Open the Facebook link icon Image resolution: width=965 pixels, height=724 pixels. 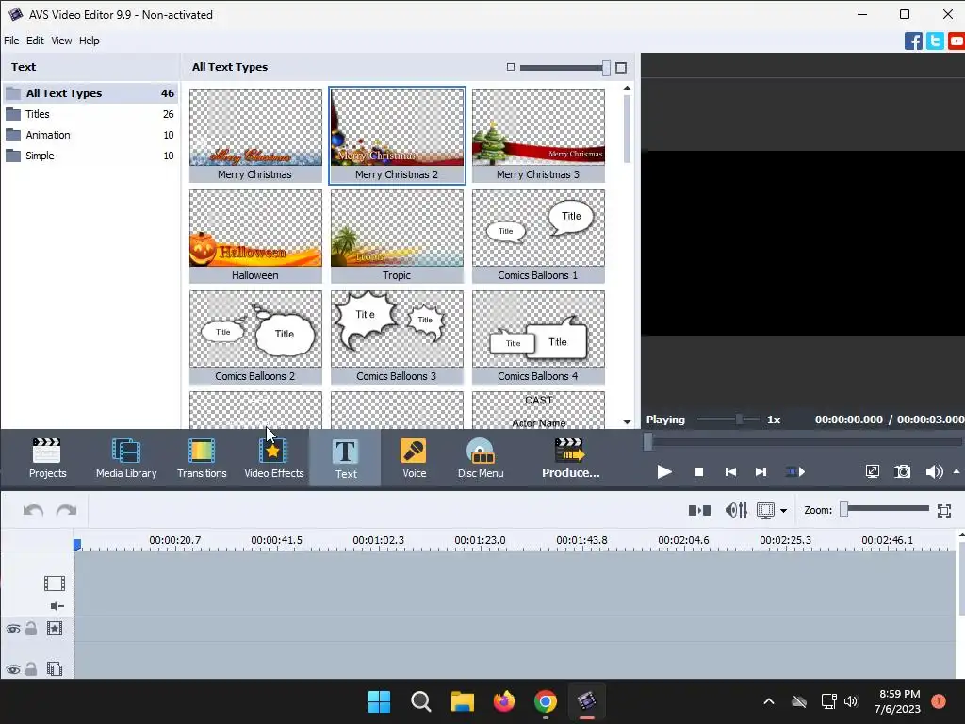(x=913, y=41)
